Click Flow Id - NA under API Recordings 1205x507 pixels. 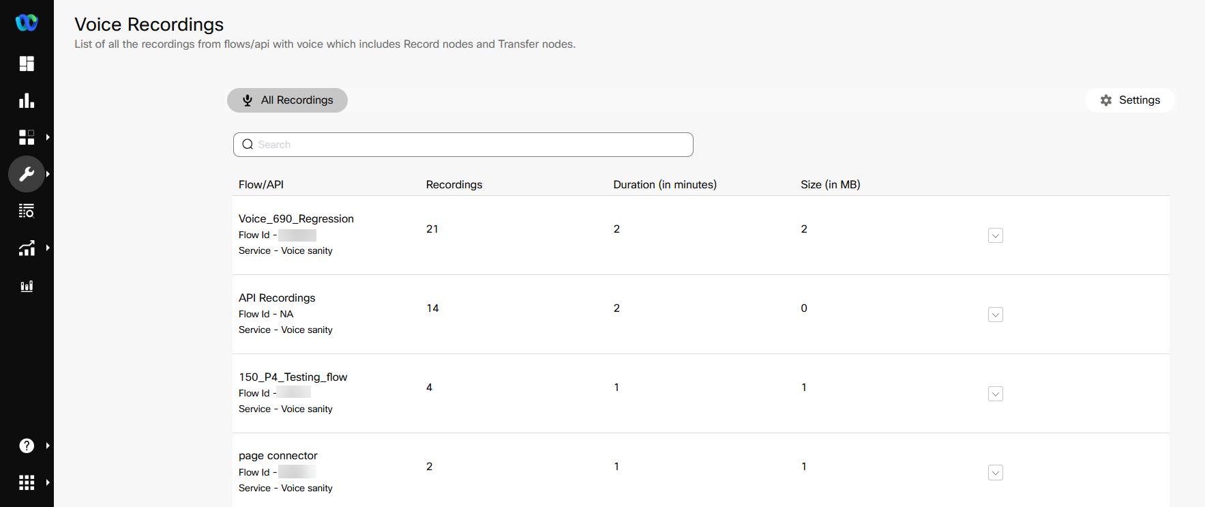point(266,315)
